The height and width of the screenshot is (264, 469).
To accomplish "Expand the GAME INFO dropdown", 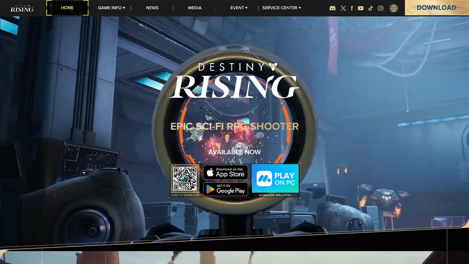I will point(112,8).
